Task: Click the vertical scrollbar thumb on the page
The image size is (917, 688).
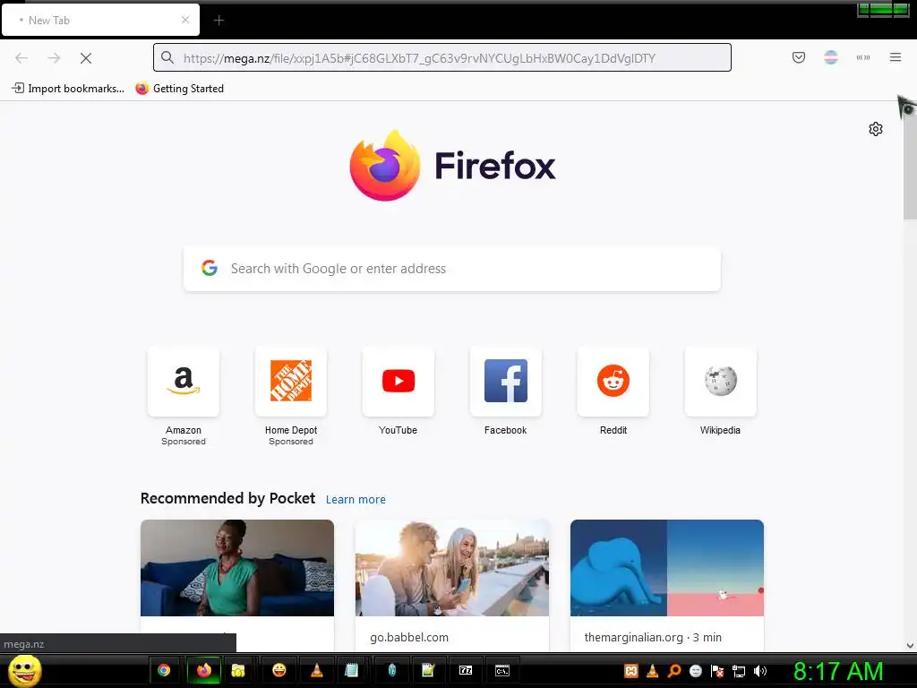Action: tap(910, 164)
